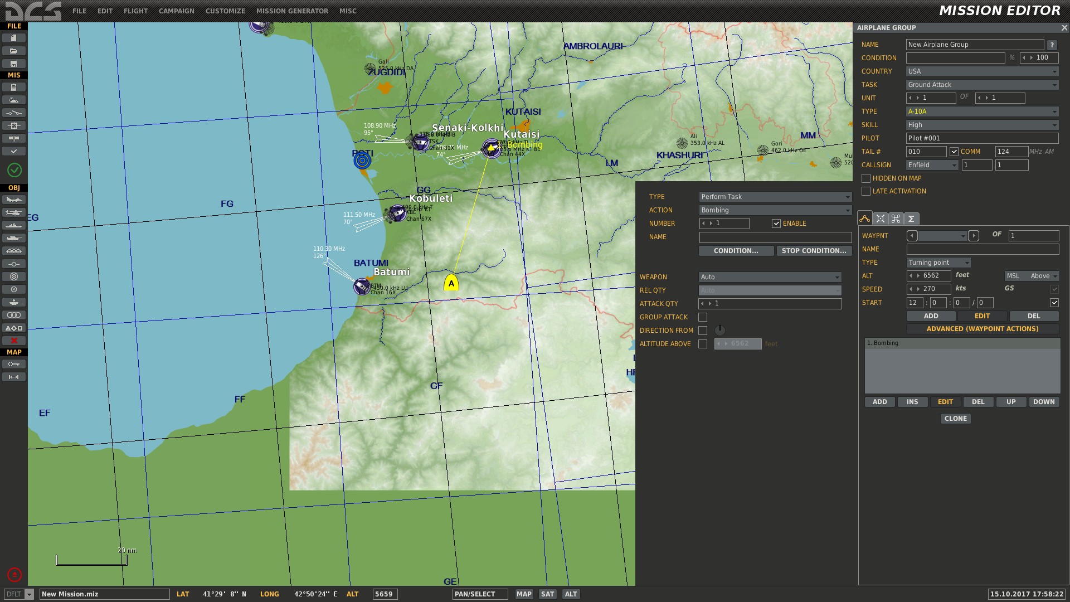Open the waypoint type Turning point dropdown
This screenshot has width=1070, height=602.
click(939, 263)
